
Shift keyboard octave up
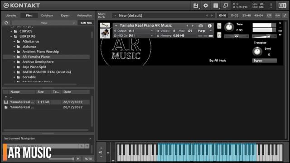pos(101,148)
